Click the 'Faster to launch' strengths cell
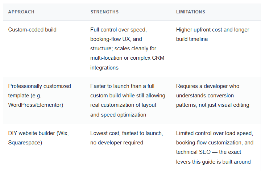 pyautogui.click(x=128, y=100)
